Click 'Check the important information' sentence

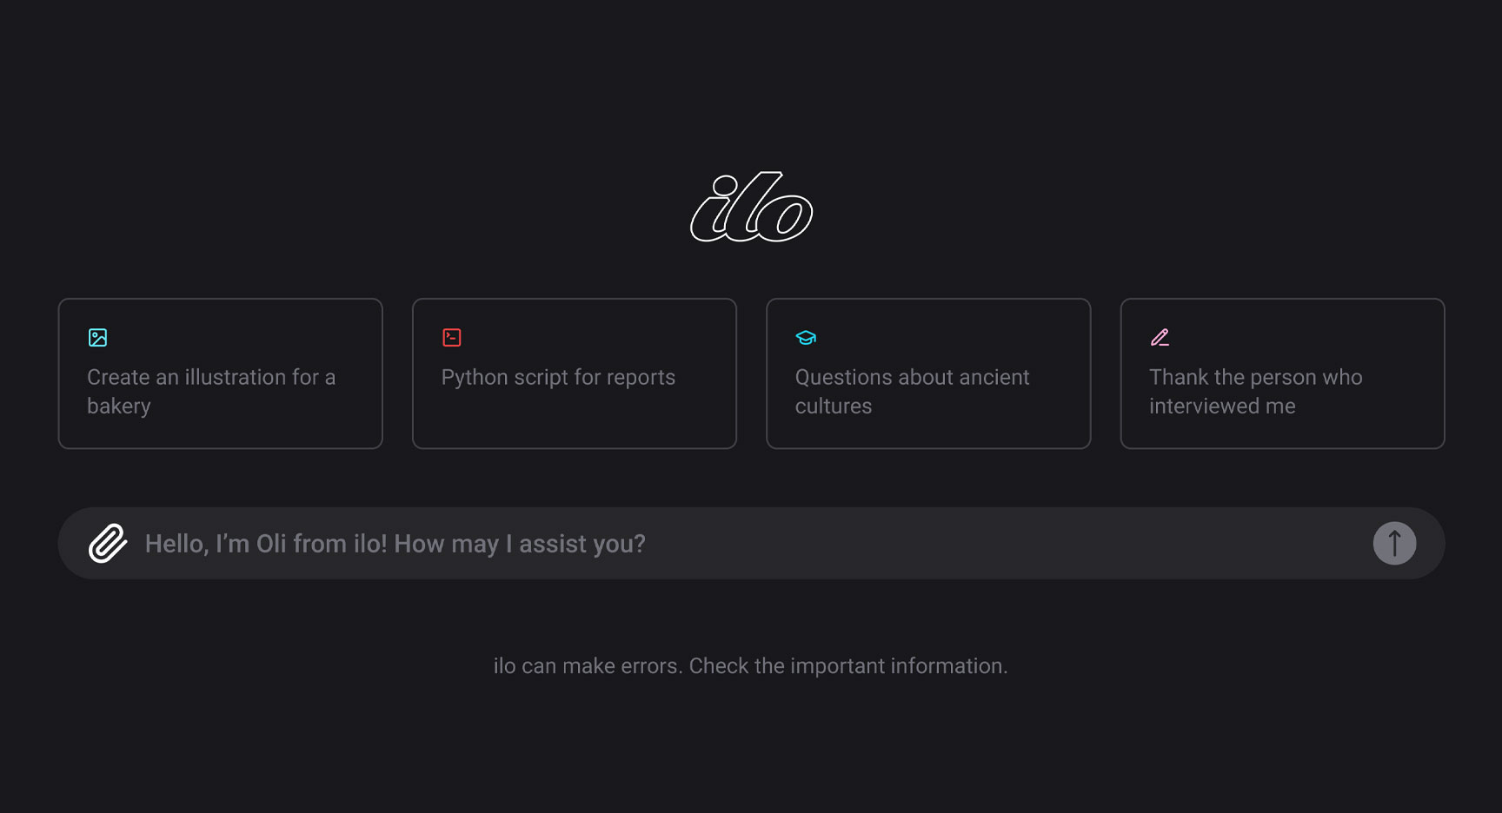(848, 666)
